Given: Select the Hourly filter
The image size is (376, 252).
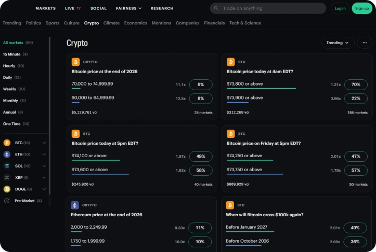Looking at the screenshot, I should click(x=14, y=66).
